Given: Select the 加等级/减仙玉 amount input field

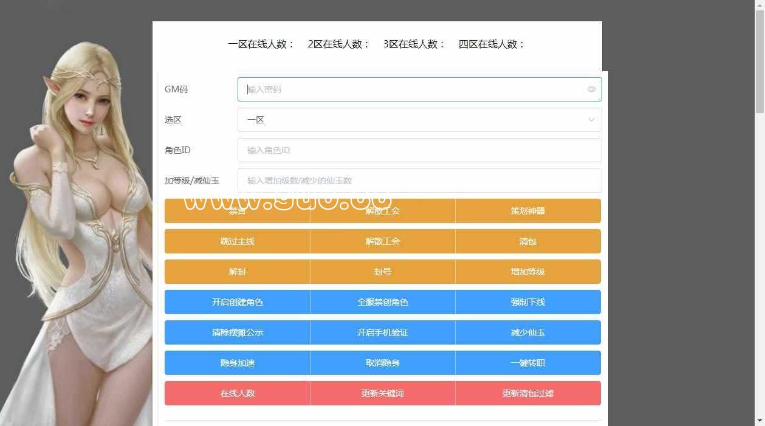Looking at the screenshot, I should [419, 180].
